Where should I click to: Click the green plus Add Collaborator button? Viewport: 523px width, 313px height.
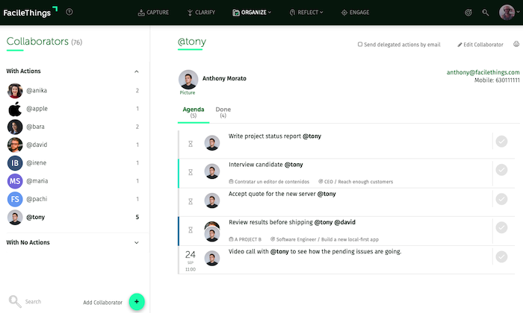click(137, 302)
